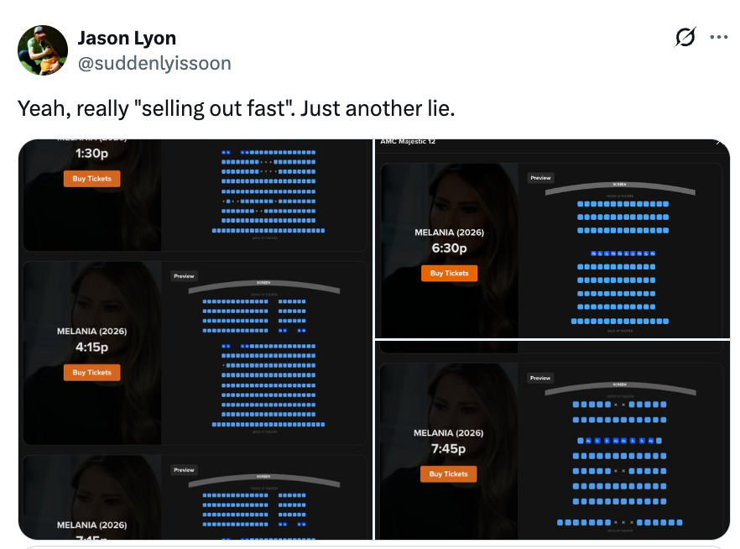Open the 6:30p showtime Preview view
The image size is (740, 549).
540,177
